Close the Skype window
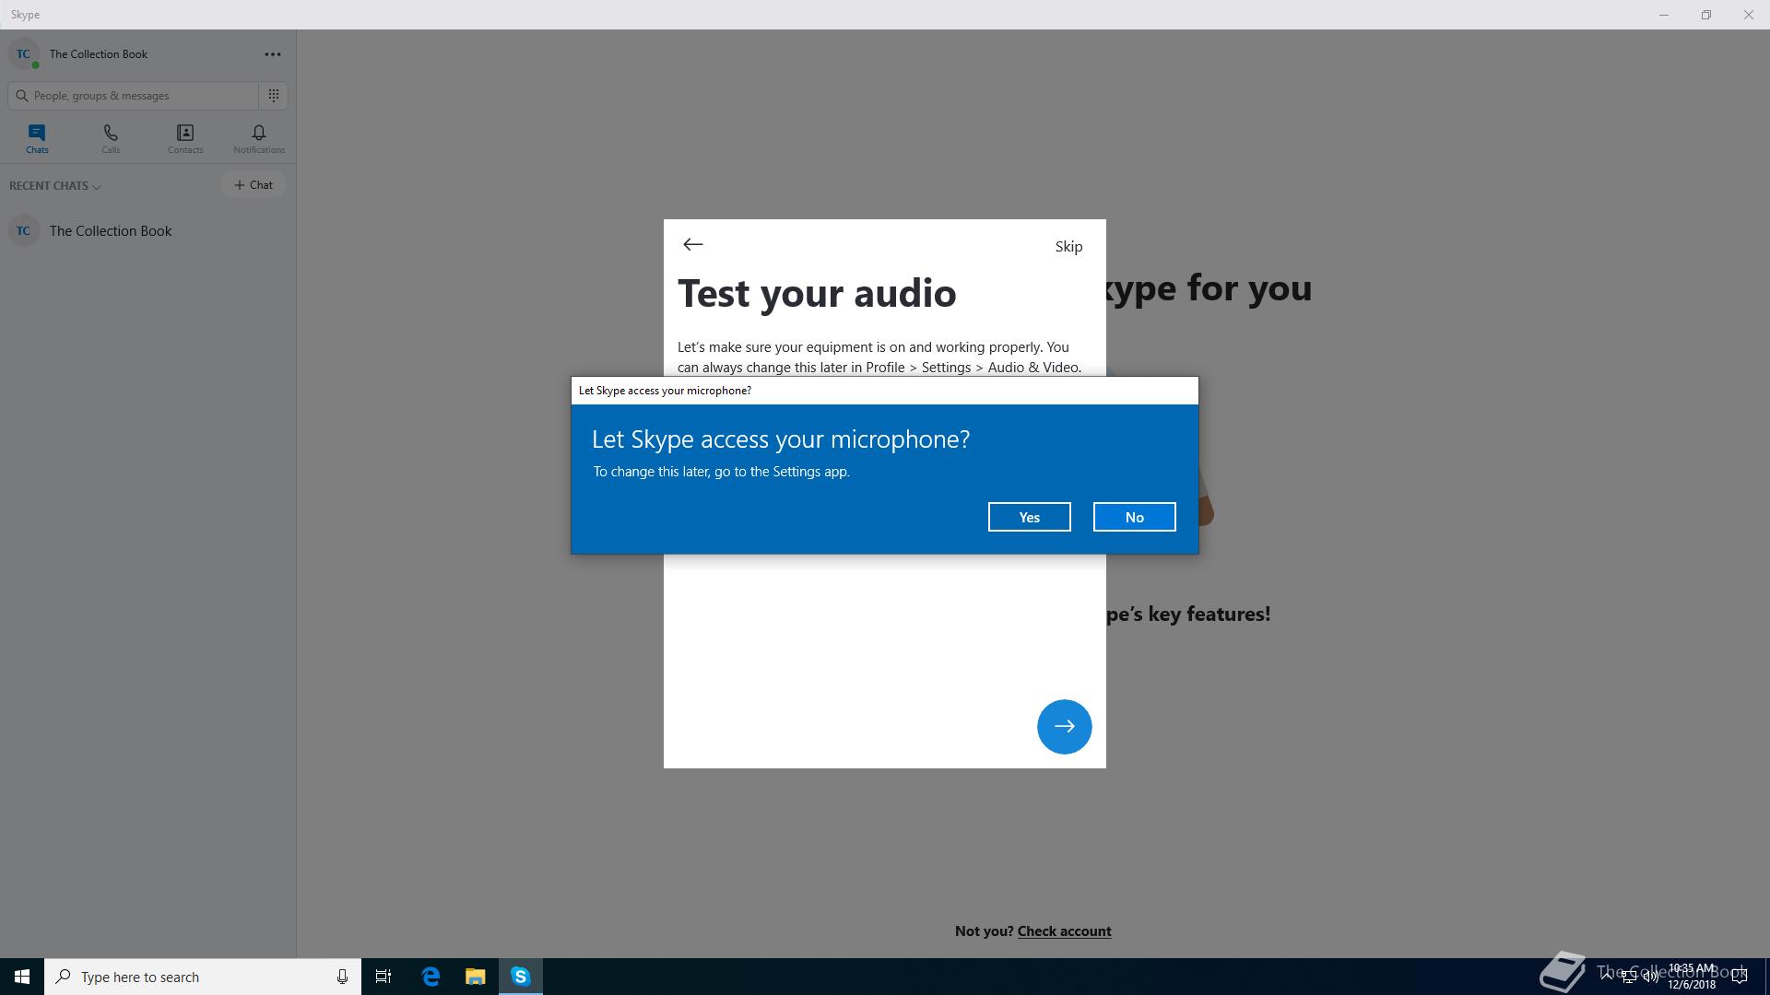 click(1749, 15)
